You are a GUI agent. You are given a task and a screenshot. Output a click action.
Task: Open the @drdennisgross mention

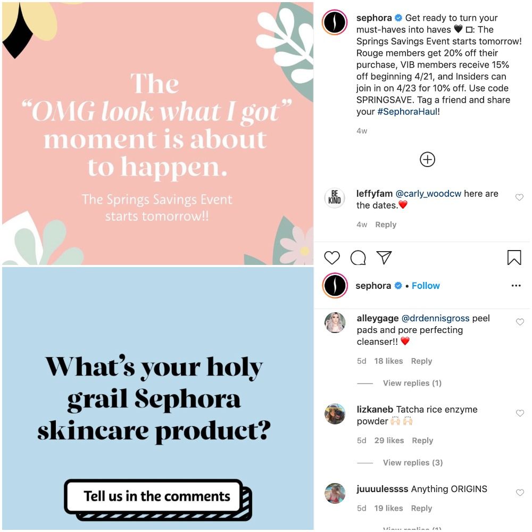pyautogui.click(x=435, y=318)
